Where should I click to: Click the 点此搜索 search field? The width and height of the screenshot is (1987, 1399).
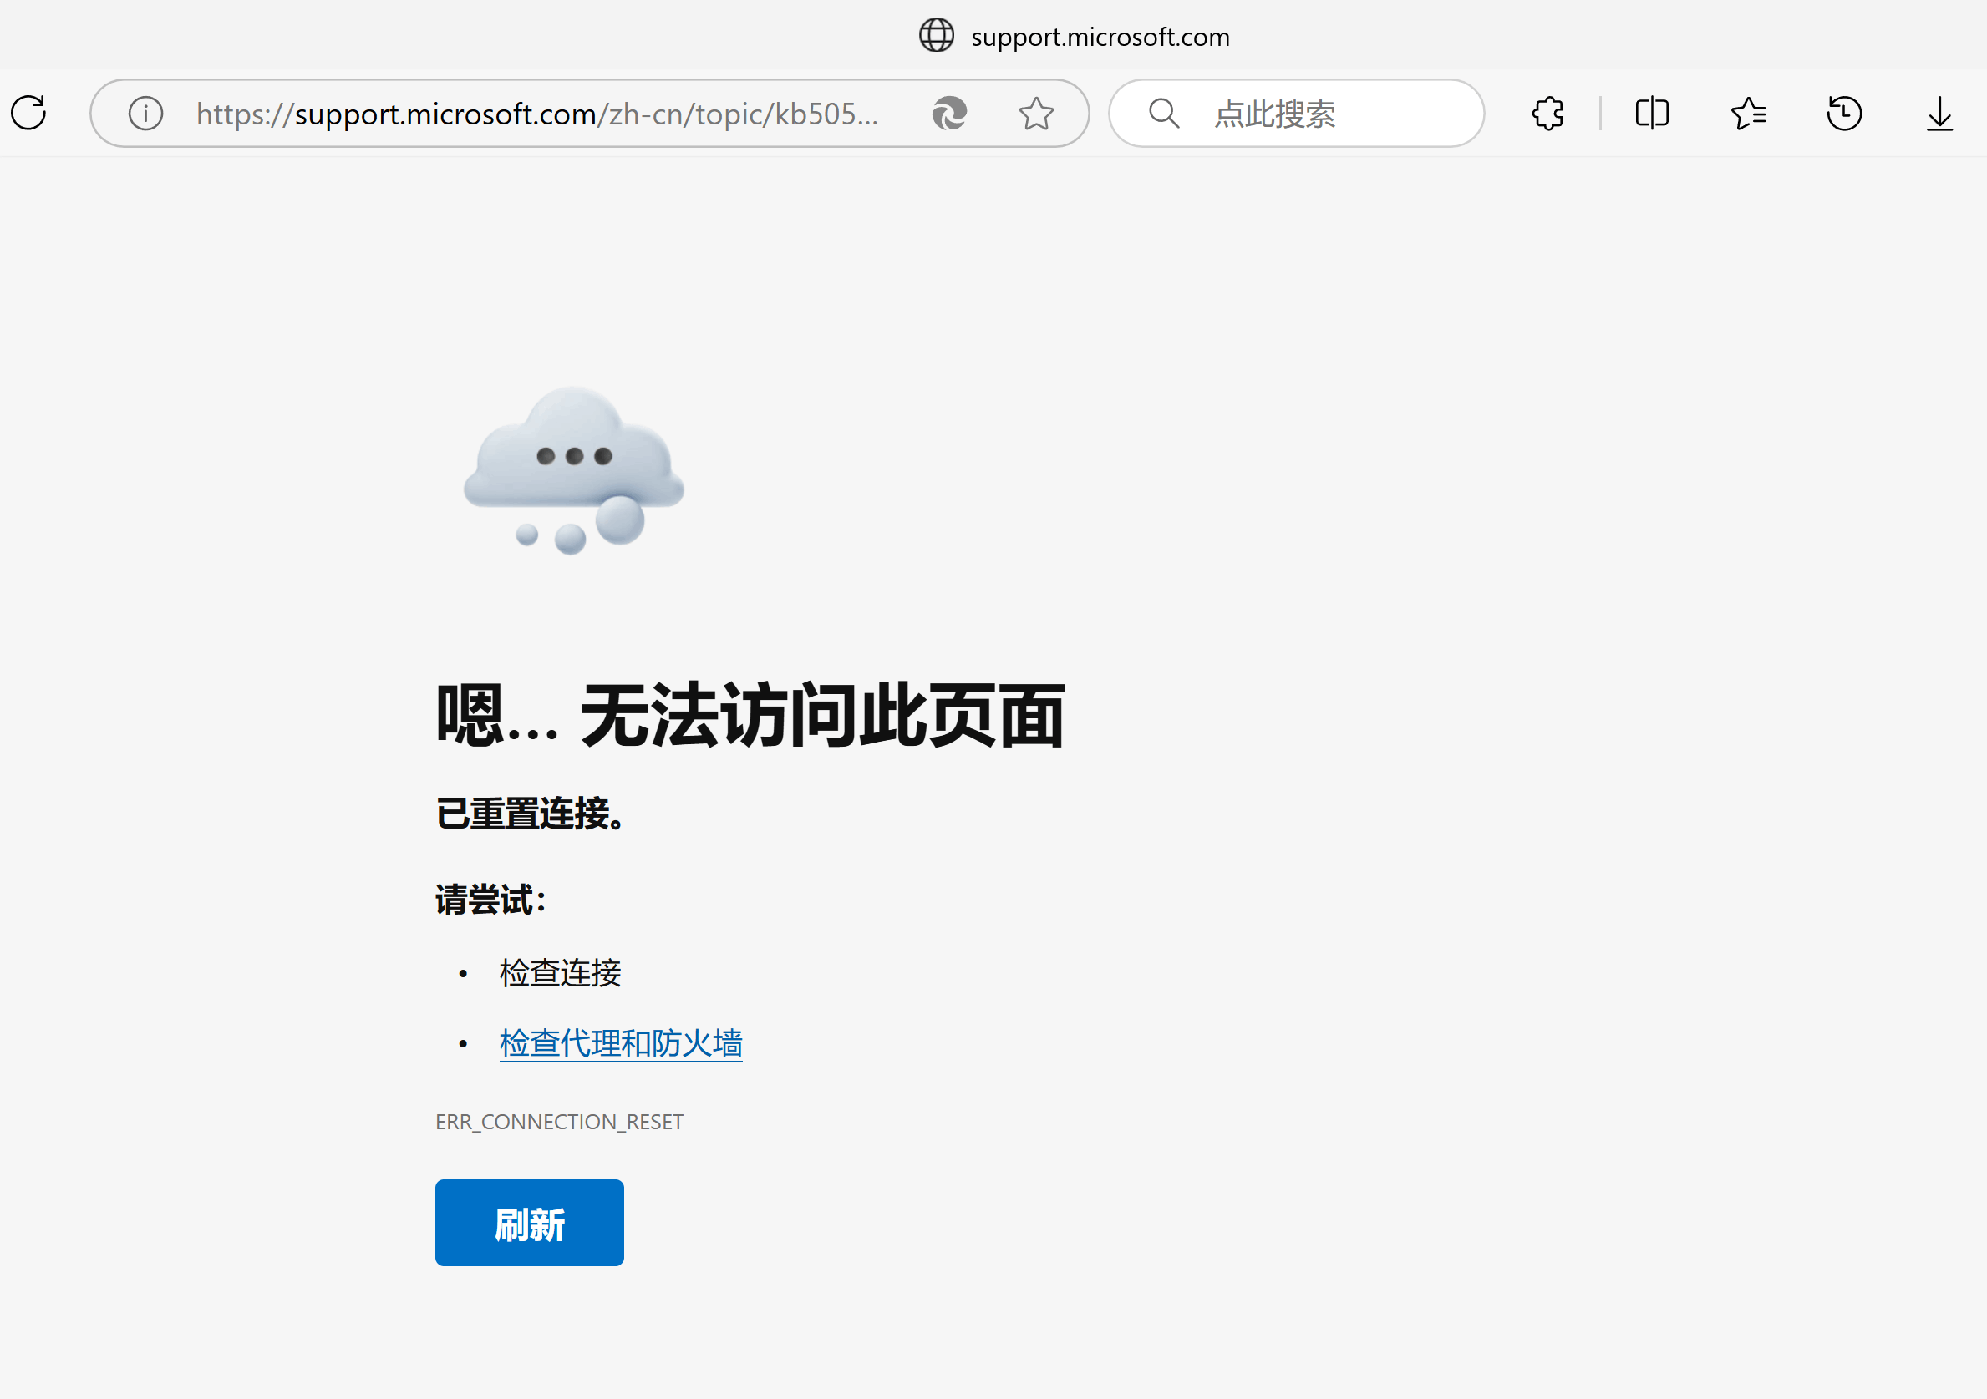click(1315, 114)
